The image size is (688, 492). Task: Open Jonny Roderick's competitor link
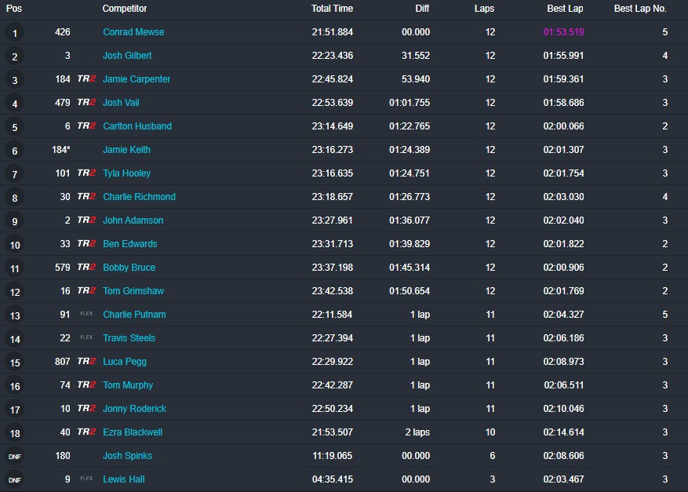[x=134, y=409]
